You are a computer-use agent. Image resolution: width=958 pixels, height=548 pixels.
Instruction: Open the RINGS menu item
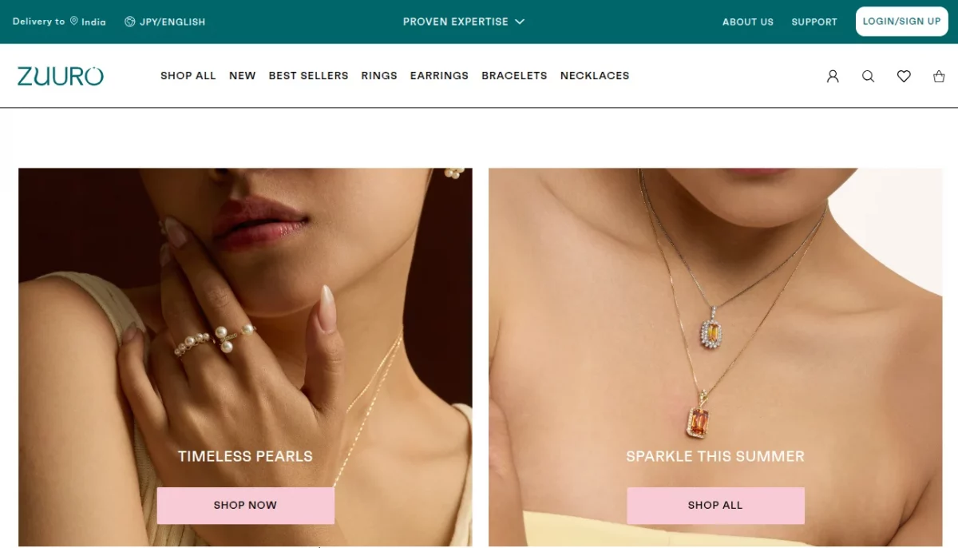(378, 76)
